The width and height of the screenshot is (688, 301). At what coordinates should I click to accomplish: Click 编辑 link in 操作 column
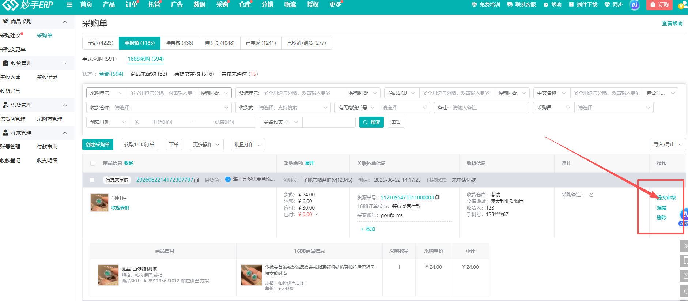click(x=661, y=208)
